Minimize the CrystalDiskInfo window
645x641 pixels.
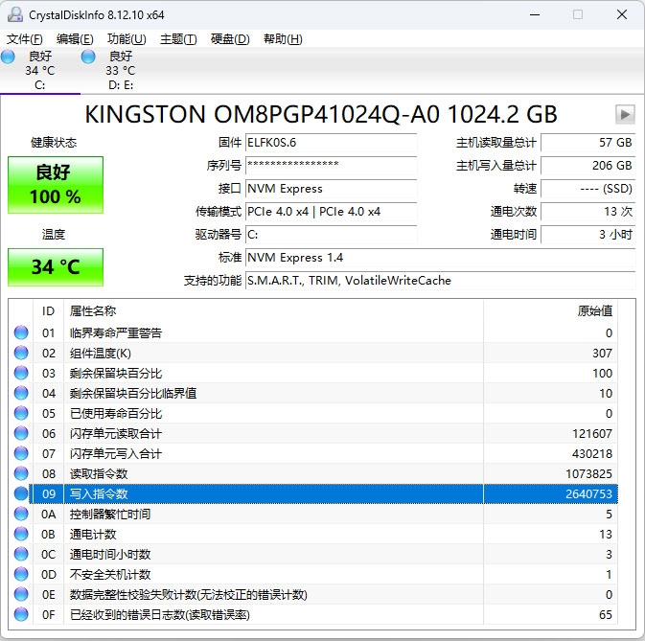(535, 14)
